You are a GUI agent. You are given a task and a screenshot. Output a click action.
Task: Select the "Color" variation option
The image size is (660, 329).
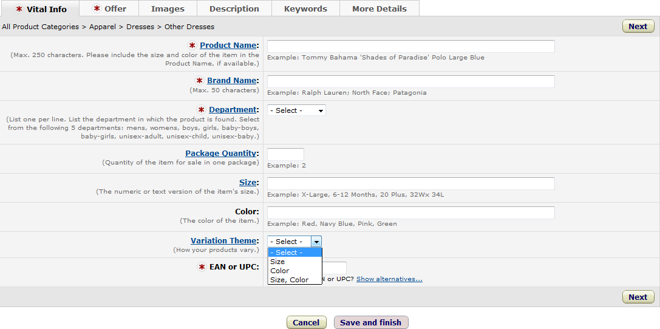(x=280, y=271)
